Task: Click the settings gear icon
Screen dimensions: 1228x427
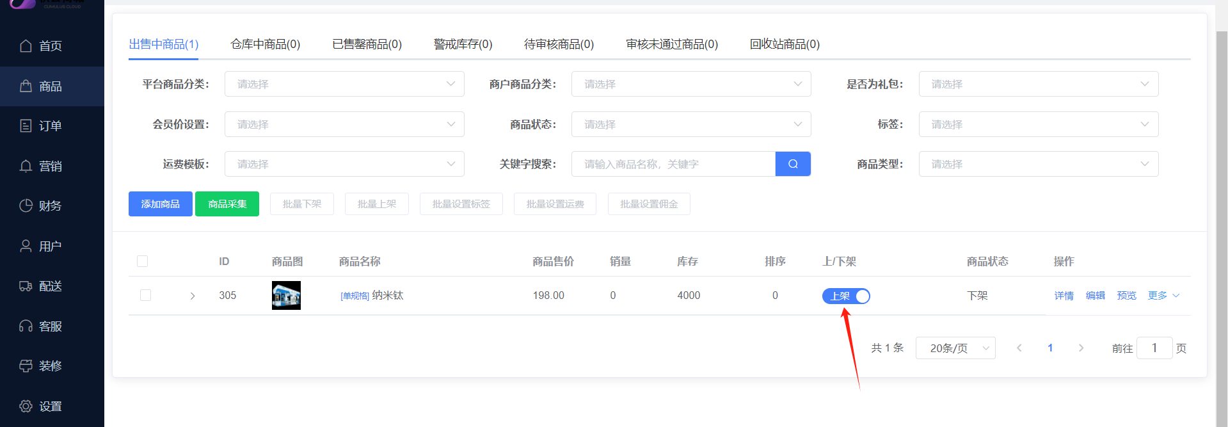Action: [26, 407]
